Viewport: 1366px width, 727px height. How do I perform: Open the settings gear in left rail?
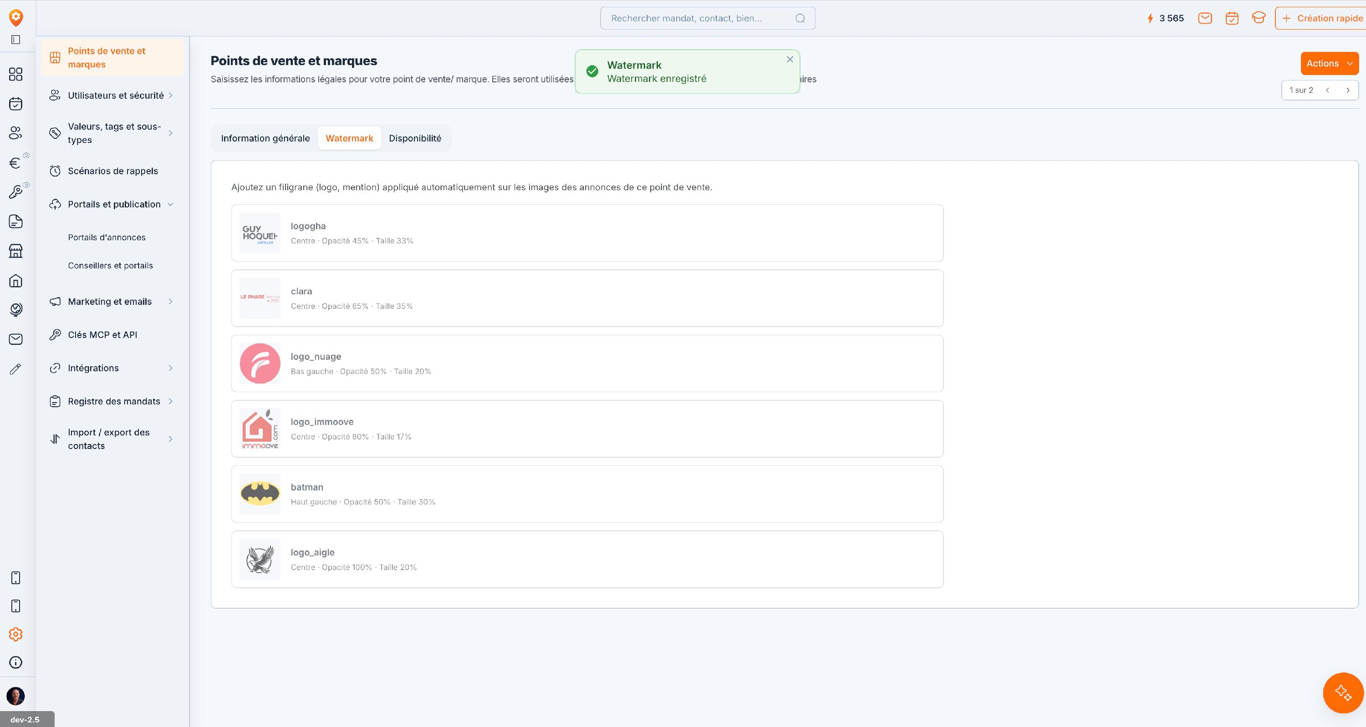coord(16,634)
